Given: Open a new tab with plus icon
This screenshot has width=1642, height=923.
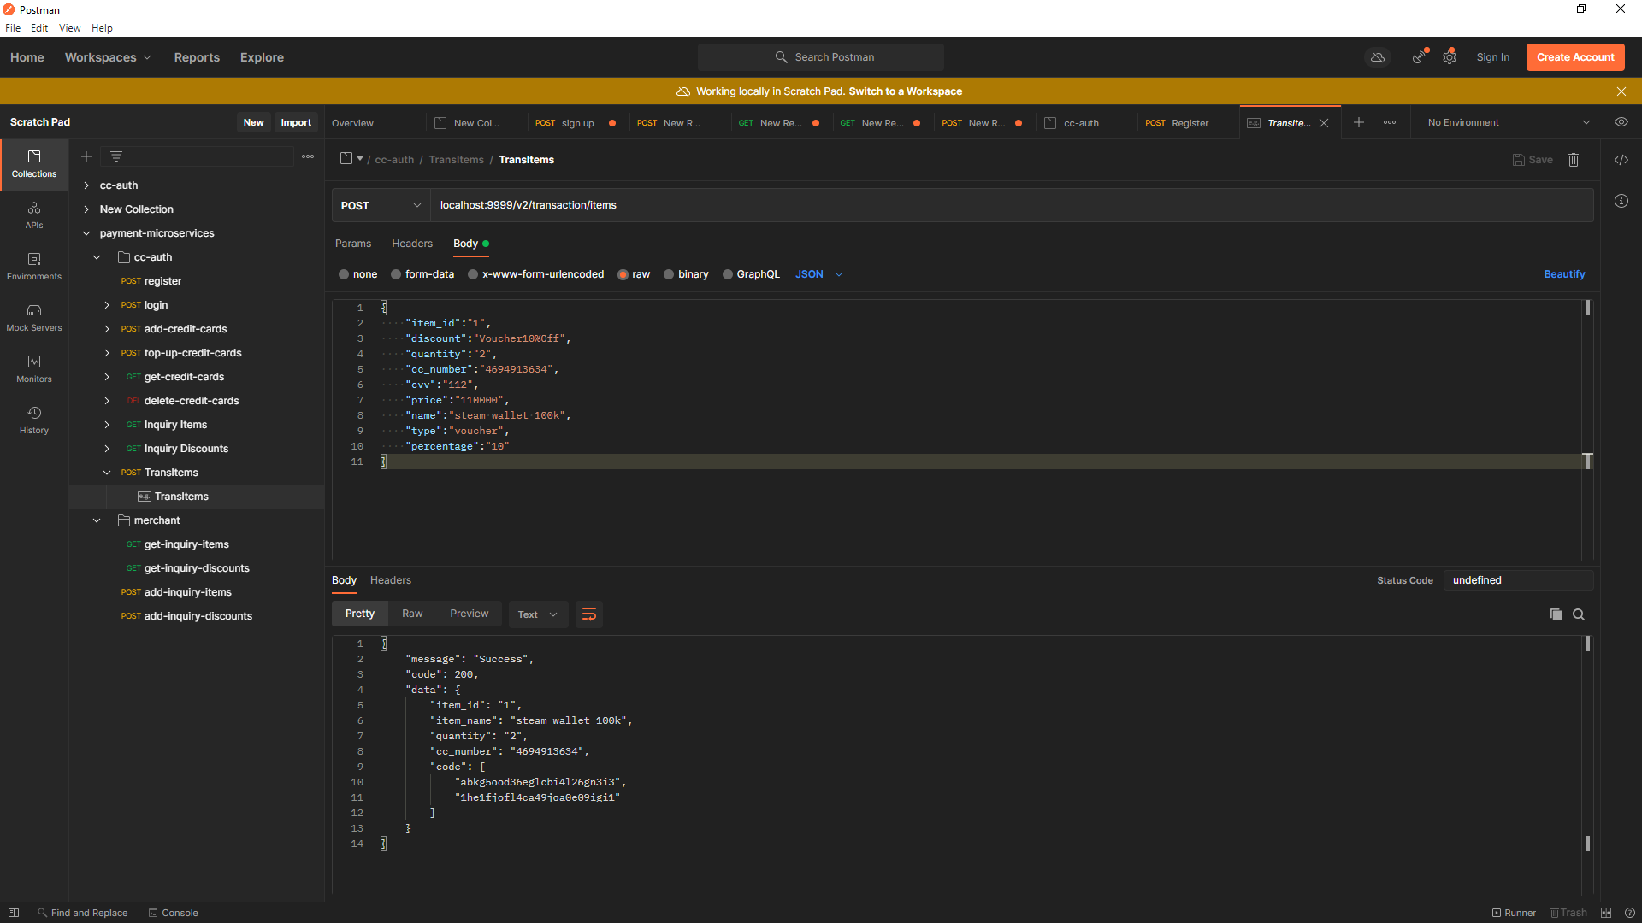Looking at the screenshot, I should point(1359,122).
